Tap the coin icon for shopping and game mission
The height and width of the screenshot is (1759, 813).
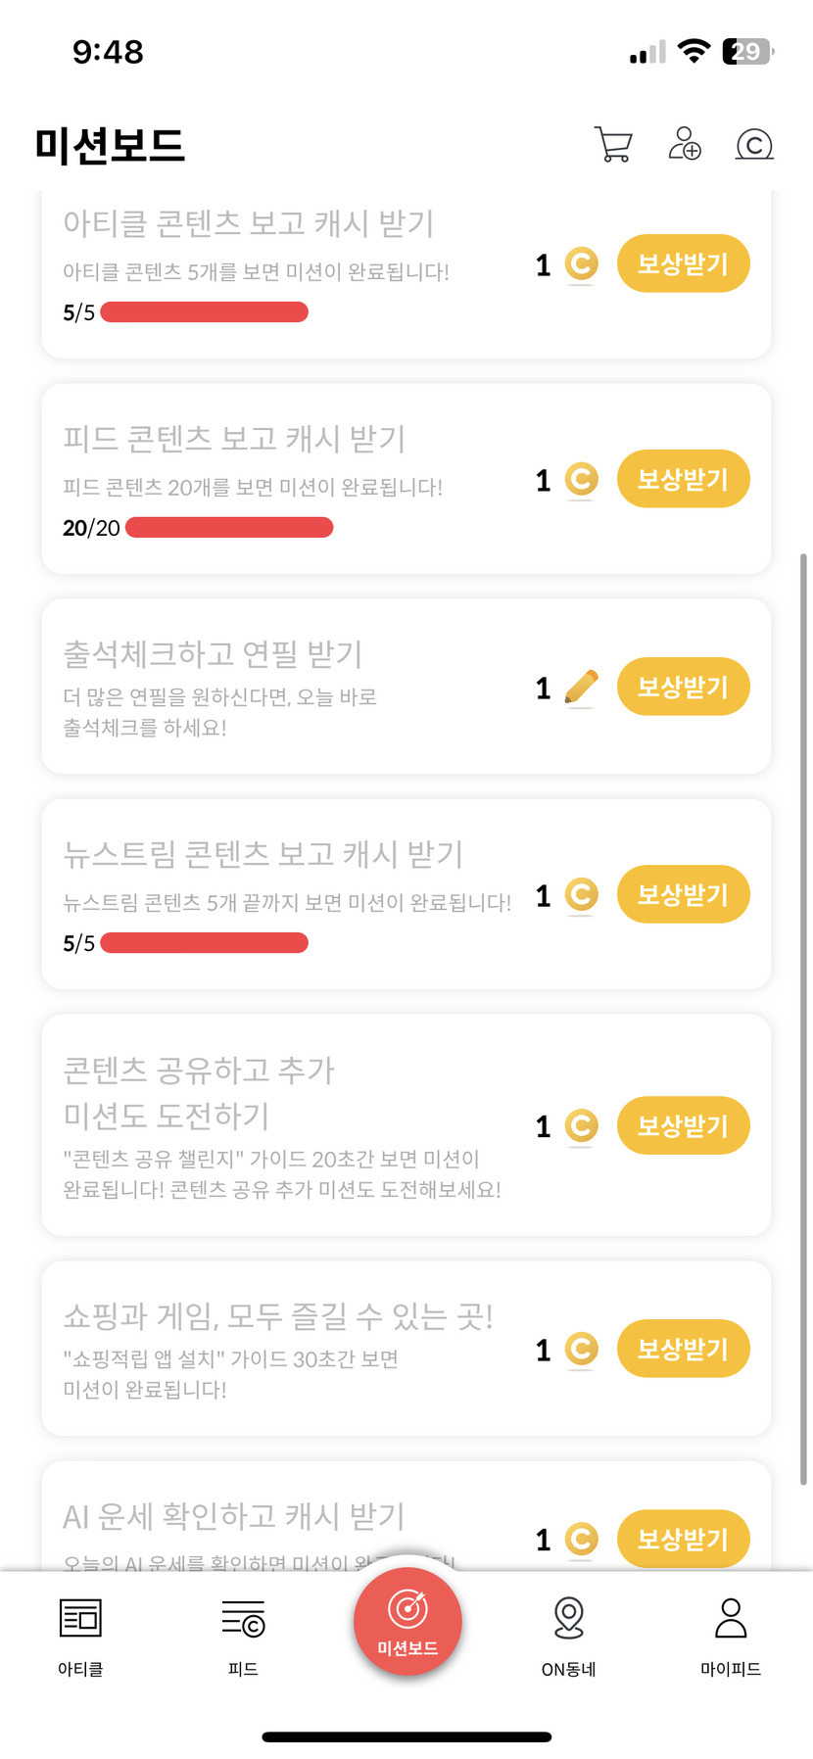[x=581, y=1350]
